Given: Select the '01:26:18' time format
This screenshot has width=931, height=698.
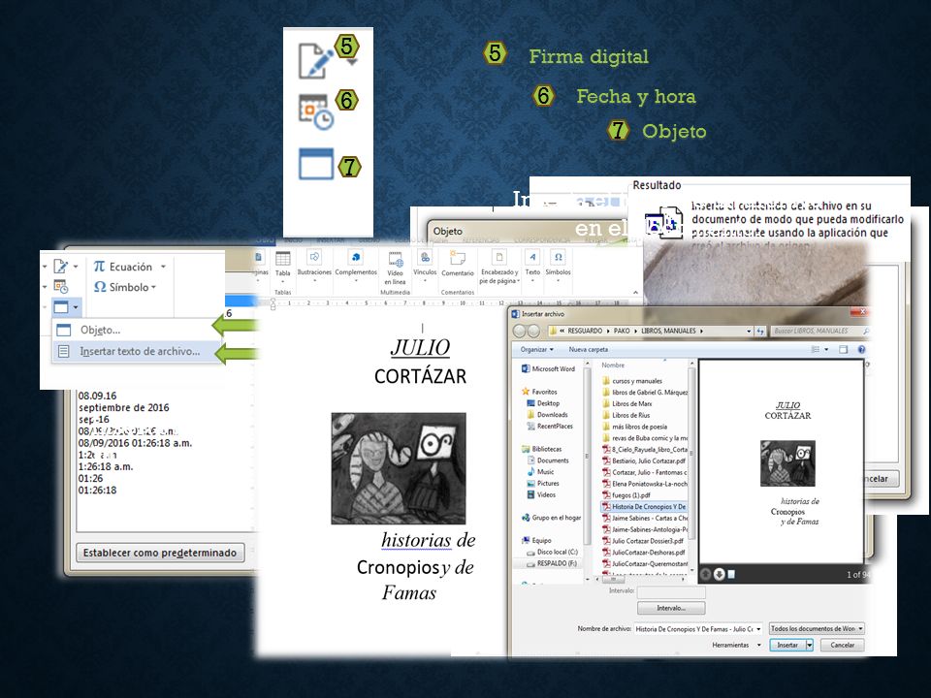Looking at the screenshot, I should (x=97, y=491).
